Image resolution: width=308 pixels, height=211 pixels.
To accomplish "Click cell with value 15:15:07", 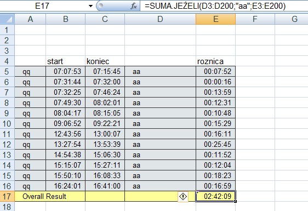I will coord(66,165).
